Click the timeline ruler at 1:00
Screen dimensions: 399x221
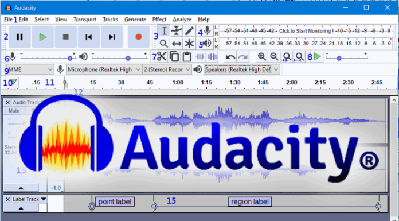[x=178, y=82]
